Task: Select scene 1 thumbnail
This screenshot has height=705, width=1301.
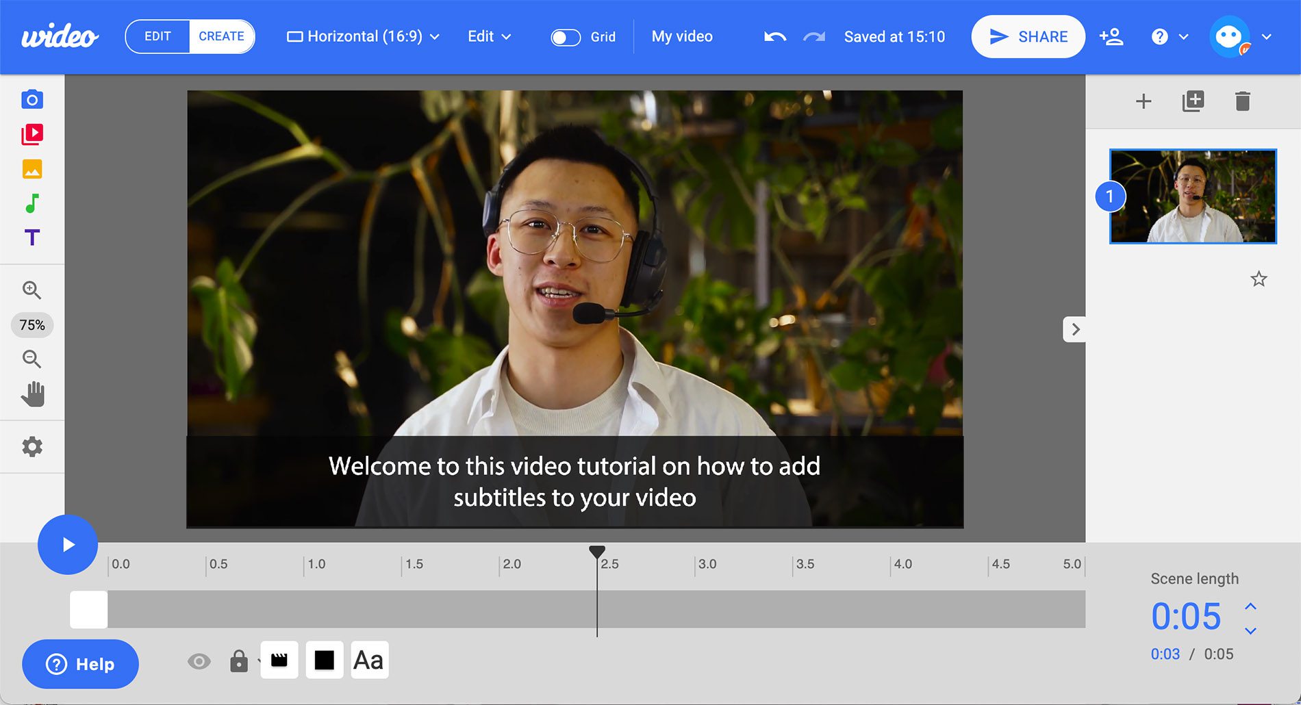Action: [1193, 197]
